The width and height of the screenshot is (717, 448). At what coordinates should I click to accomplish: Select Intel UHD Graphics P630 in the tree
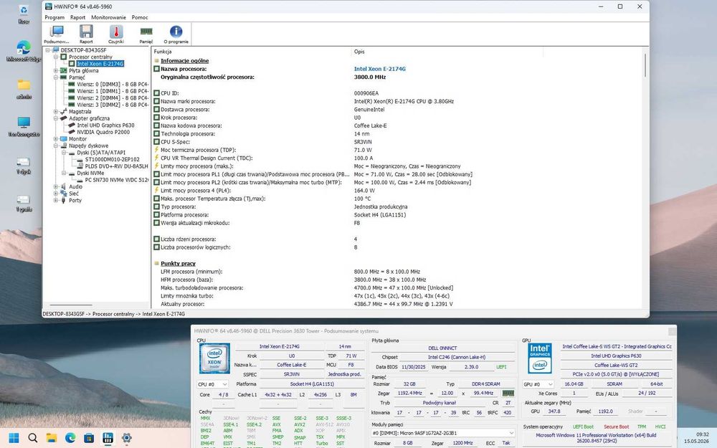pyautogui.click(x=105, y=125)
